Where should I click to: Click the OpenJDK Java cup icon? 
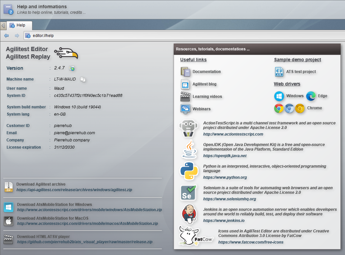click(189, 150)
